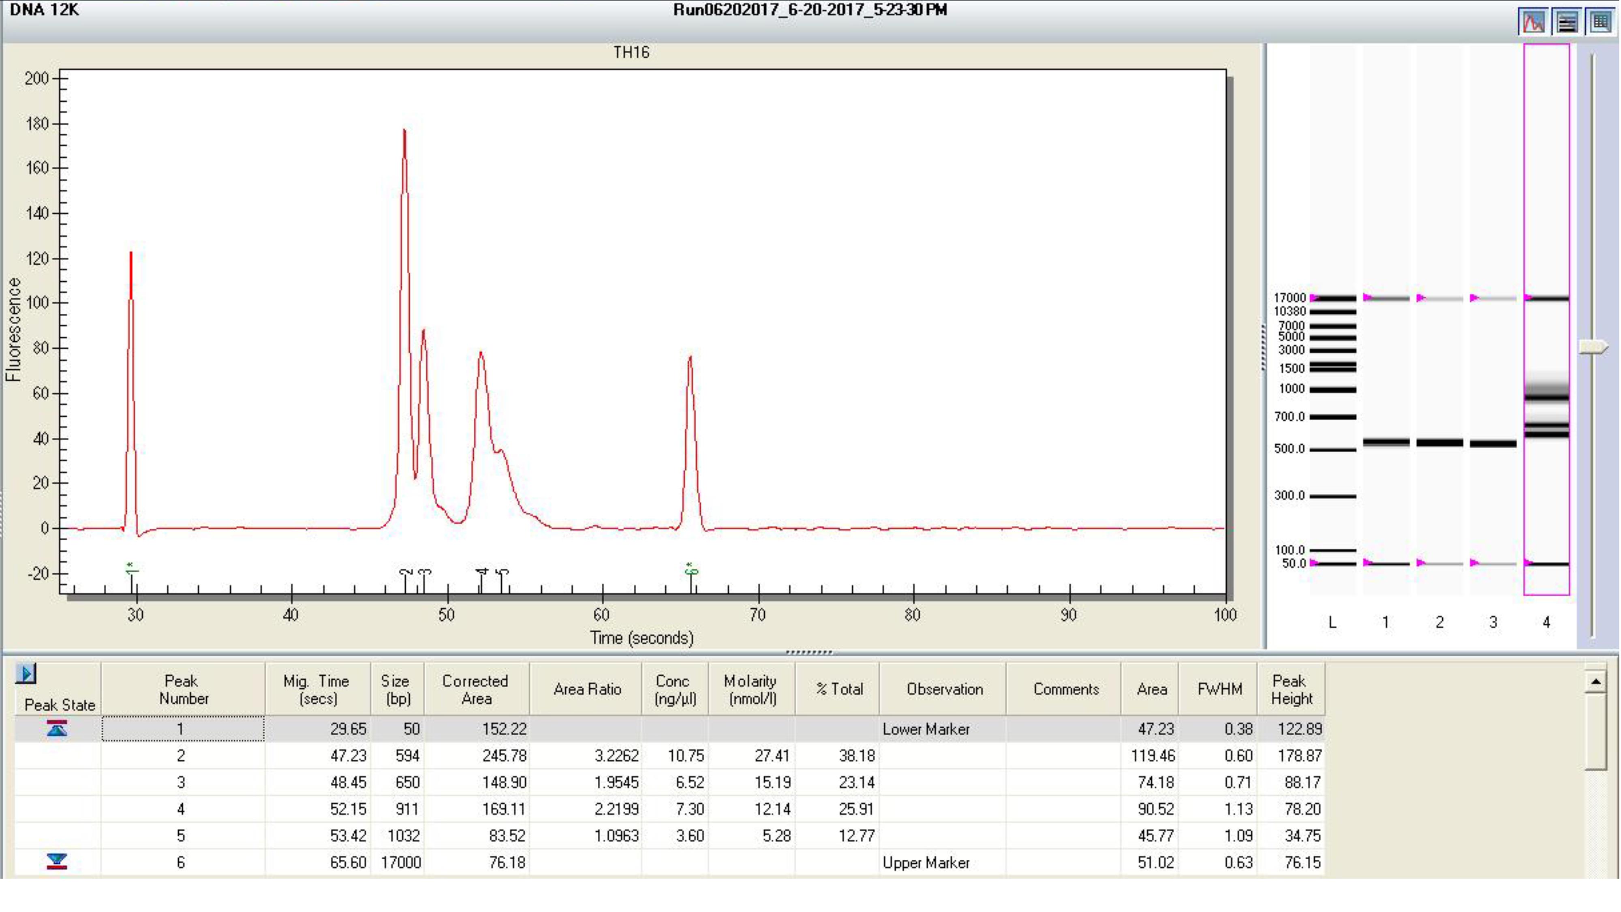Select peak number 4 row cell
The height and width of the screenshot is (912, 1621).
[182, 809]
